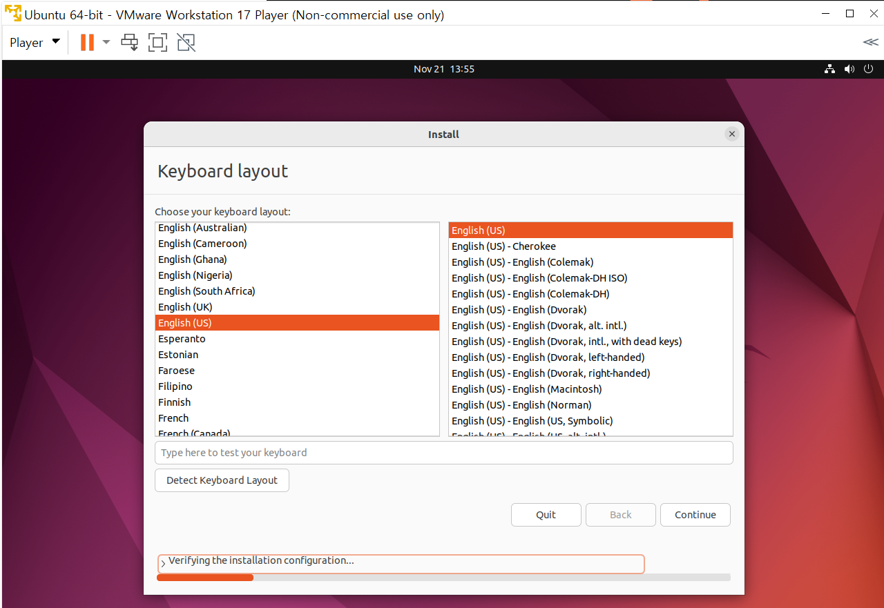Choose French keyboard layout
Viewport: 884px width, 608px height.
[x=297, y=418]
